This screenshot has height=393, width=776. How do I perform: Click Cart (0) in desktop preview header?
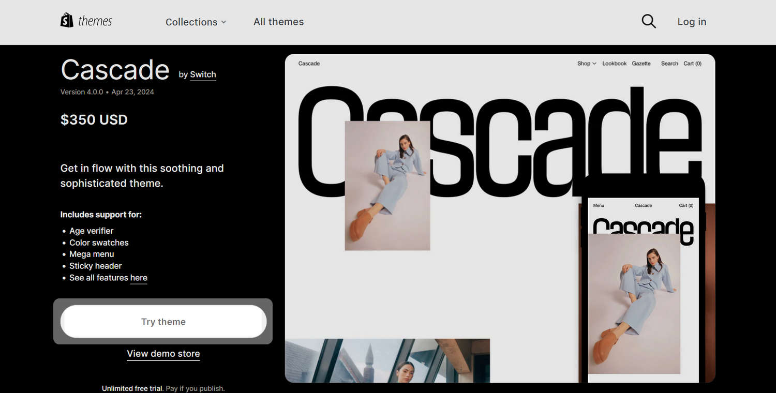[692, 64]
